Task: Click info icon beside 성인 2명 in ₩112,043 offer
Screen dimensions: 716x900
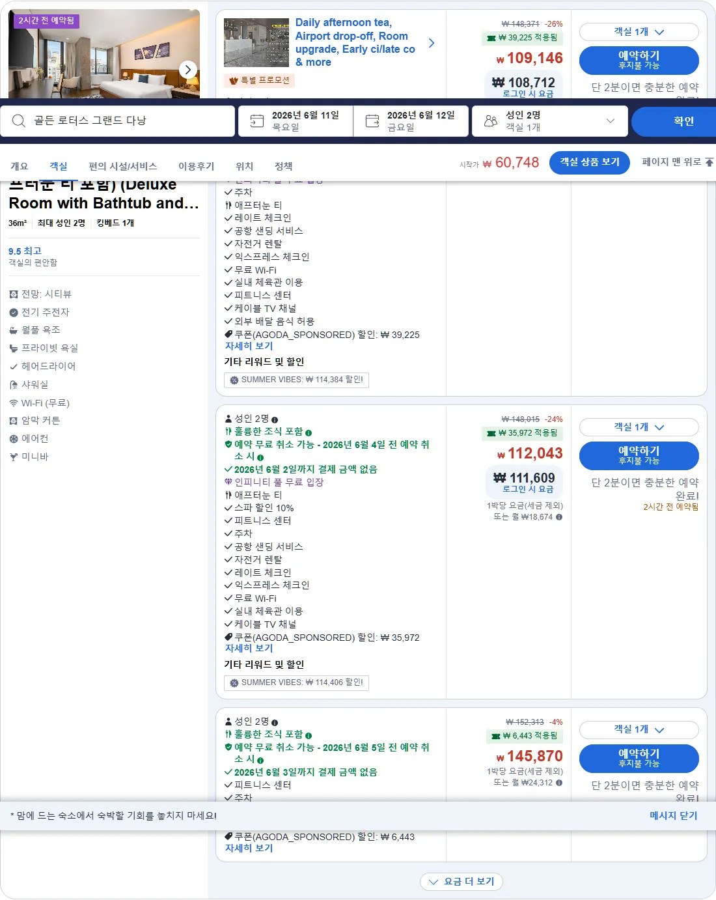Action: coord(275,420)
